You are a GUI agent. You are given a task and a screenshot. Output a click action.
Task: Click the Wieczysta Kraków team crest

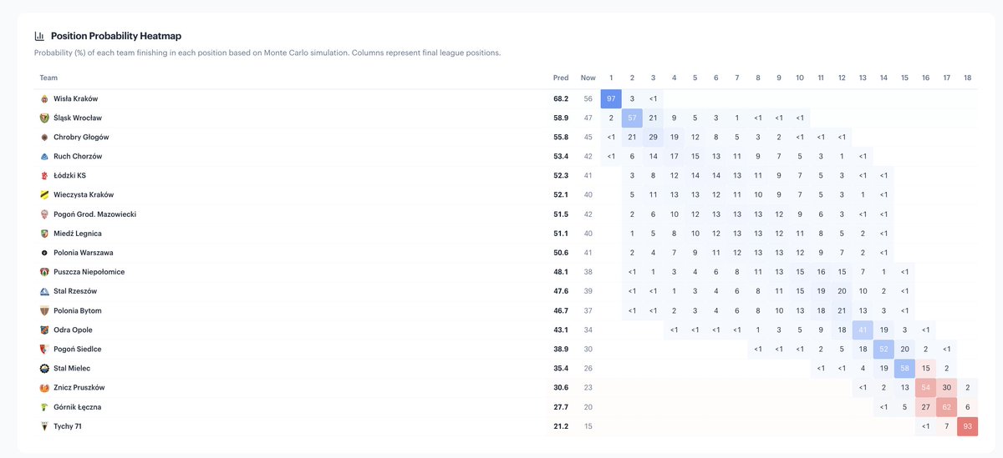(x=44, y=194)
